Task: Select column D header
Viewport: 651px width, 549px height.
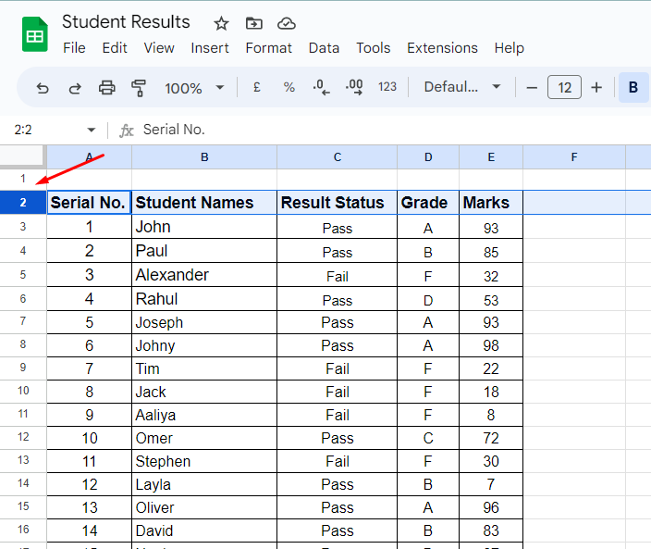Action: 428,157
